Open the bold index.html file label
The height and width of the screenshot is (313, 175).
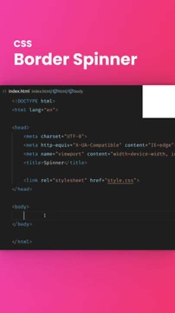[x=19, y=91]
